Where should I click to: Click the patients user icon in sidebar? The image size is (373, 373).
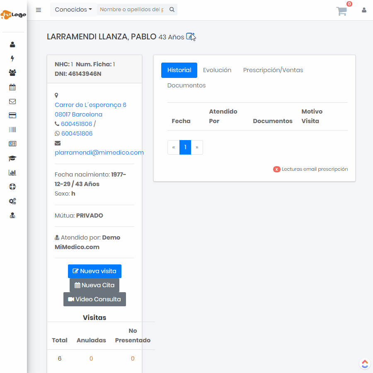12,44
